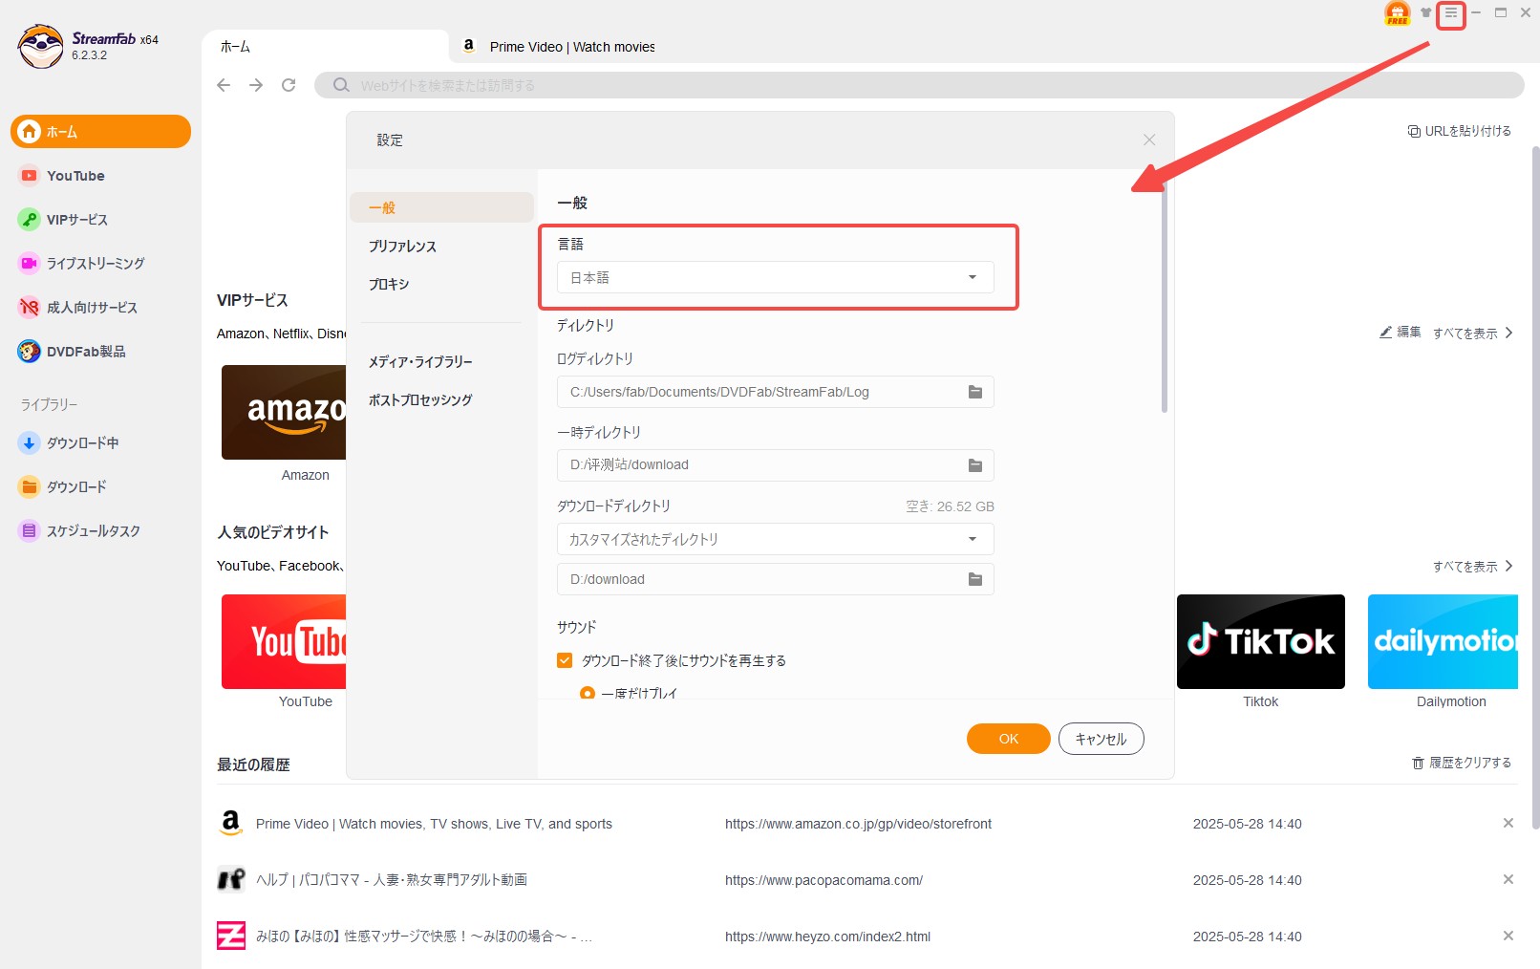1540x969 pixels.
Task: Open the Dailymotion site thumbnail
Action: point(1443,641)
